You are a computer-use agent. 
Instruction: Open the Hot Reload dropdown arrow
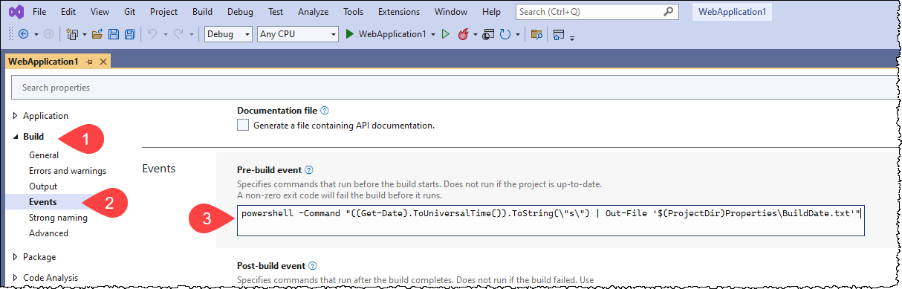point(475,34)
